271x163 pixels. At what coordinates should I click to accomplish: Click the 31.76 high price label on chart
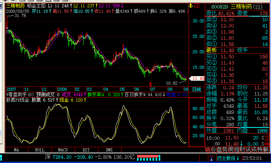click(x=20, y=16)
